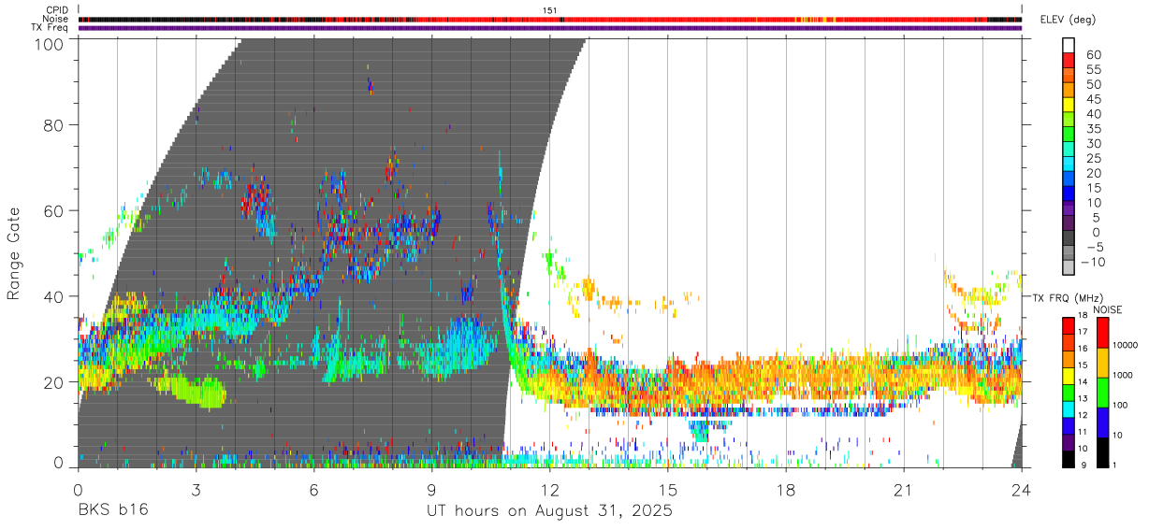Viewport: 1149px width, 530px height.
Task: Click the UT hours on August 31, 2025 title
Action: click(549, 511)
